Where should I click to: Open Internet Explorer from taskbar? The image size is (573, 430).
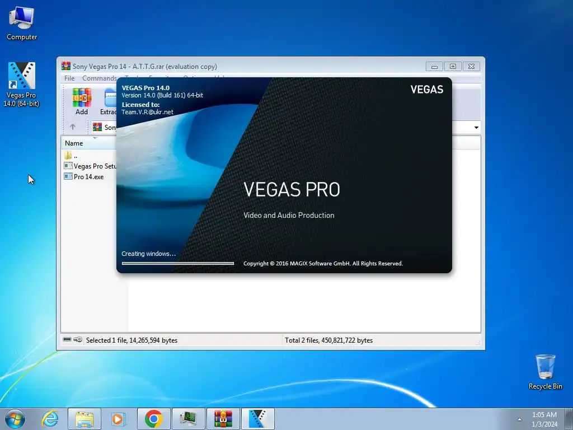pyautogui.click(x=50, y=419)
